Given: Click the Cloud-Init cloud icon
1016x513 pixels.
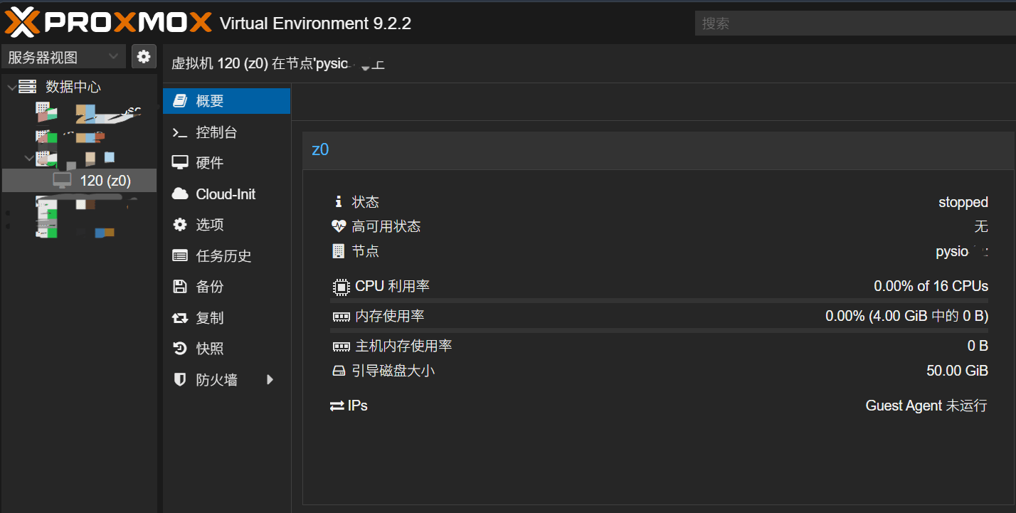Looking at the screenshot, I should (x=180, y=194).
